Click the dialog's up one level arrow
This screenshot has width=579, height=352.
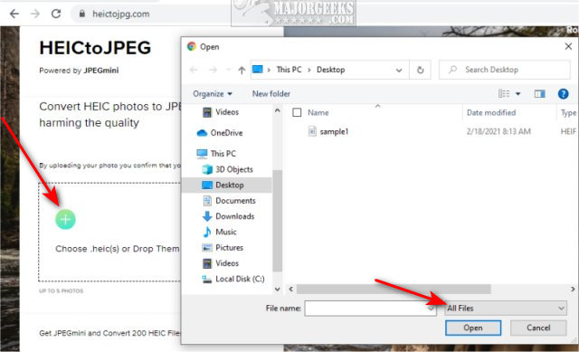tap(242, 70)
